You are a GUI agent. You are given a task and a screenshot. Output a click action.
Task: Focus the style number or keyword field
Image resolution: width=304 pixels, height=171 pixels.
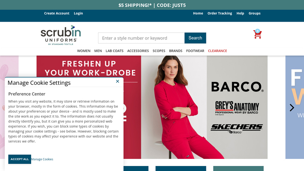pos(141,38)
